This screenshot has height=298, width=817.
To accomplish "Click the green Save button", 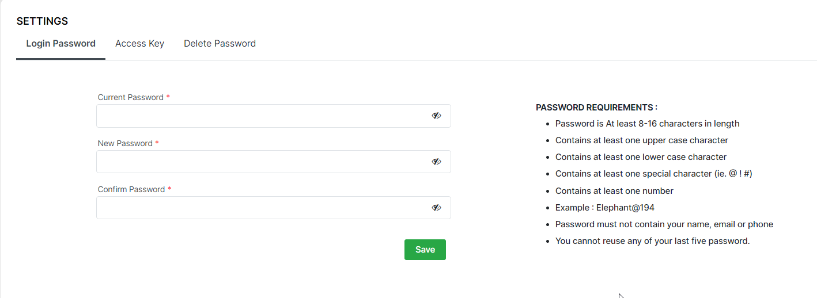I will click(425, 250).
